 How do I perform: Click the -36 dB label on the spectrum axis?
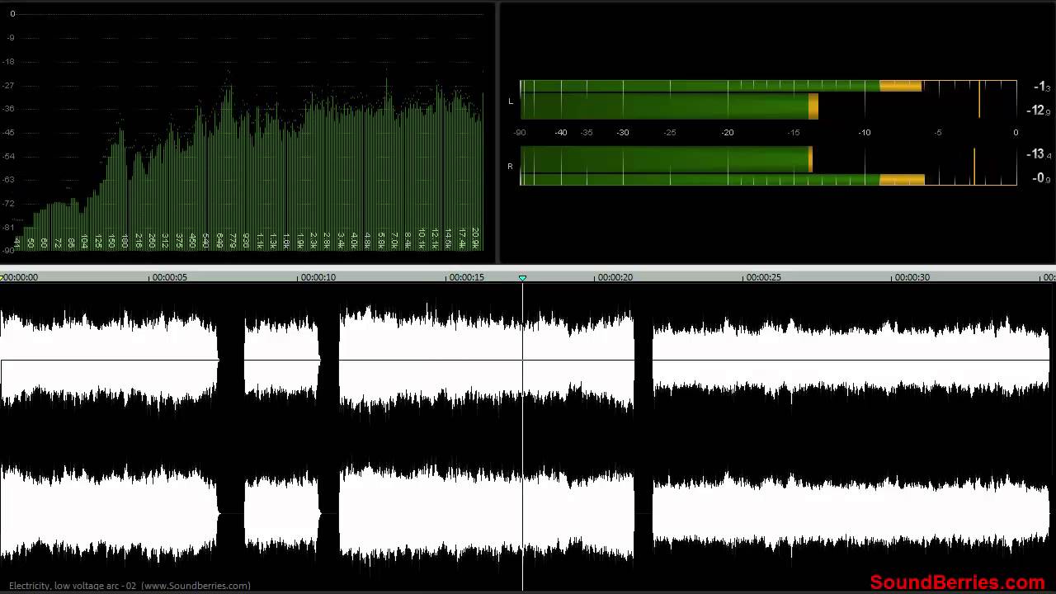pyautogui.click(x=10, y=109)
